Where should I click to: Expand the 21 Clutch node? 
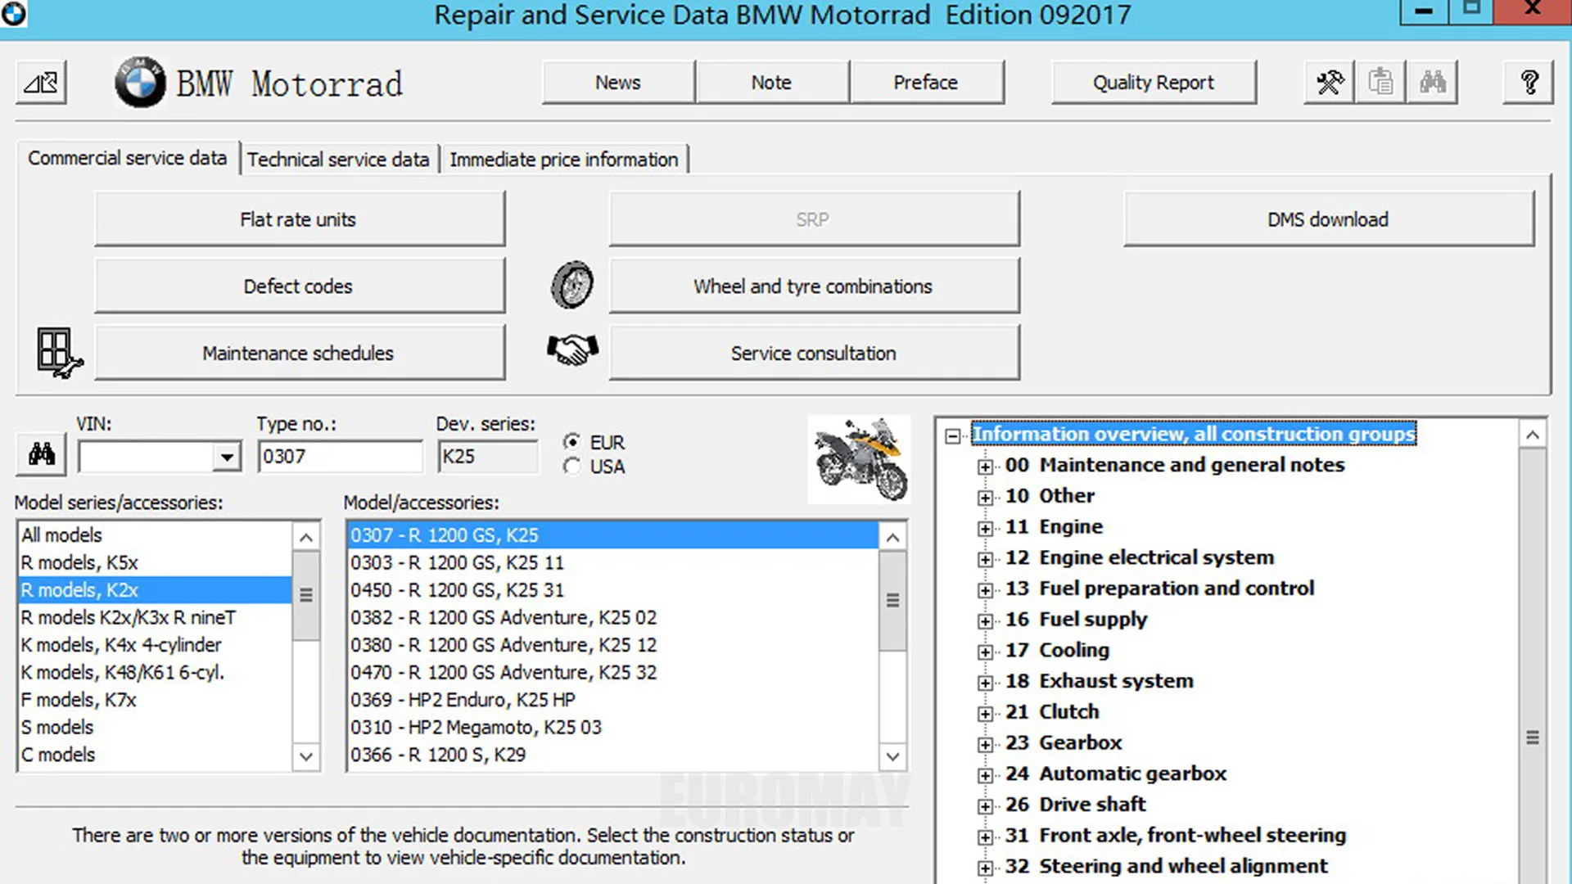[985, 714]
